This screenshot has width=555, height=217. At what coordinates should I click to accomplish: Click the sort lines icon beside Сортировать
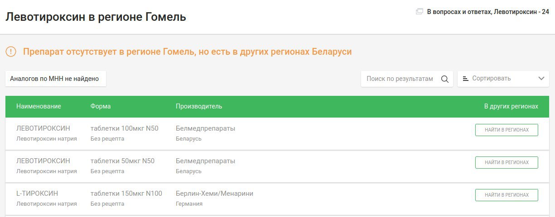pyautogui.click(x=465, y=79)
